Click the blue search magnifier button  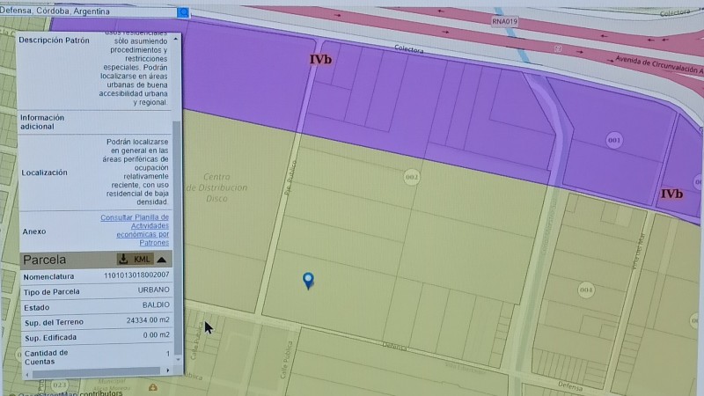coord(183,12)
